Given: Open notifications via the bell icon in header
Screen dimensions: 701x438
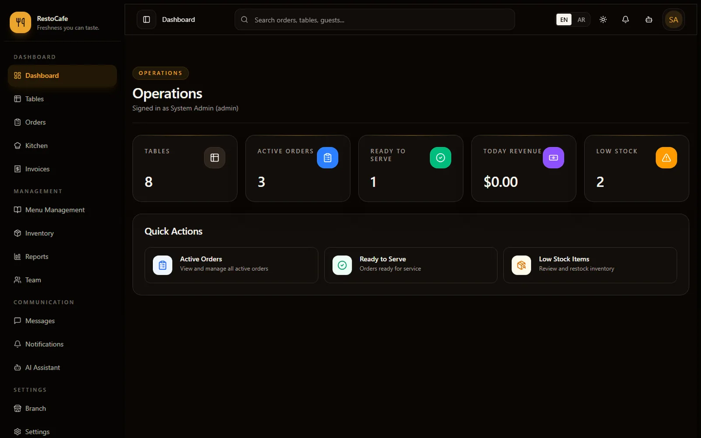Looking at the screenshot, I should click(626, 20).
